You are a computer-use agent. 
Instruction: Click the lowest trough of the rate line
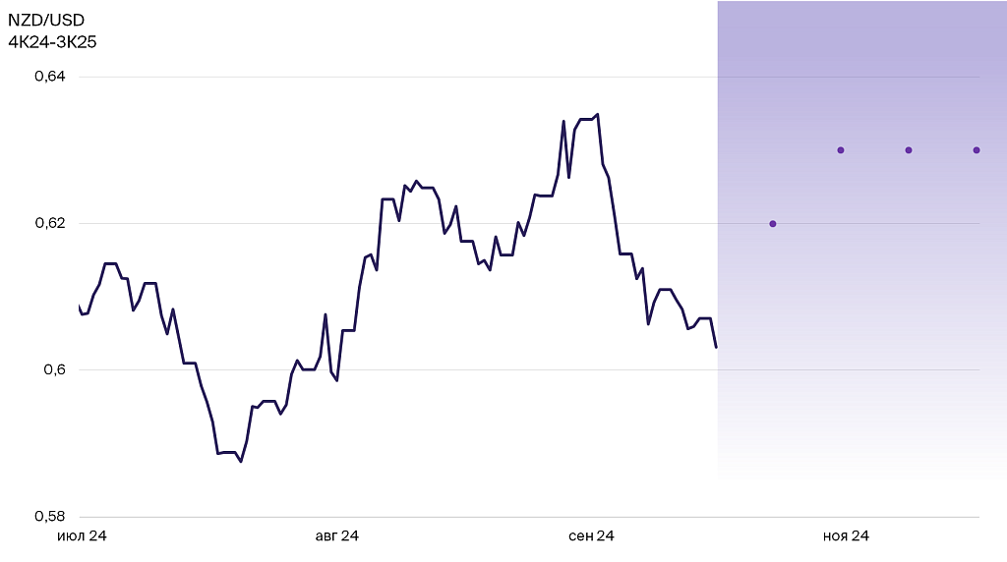click(241, 462)
